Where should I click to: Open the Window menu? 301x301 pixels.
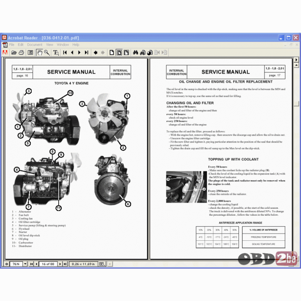[63, 45]
